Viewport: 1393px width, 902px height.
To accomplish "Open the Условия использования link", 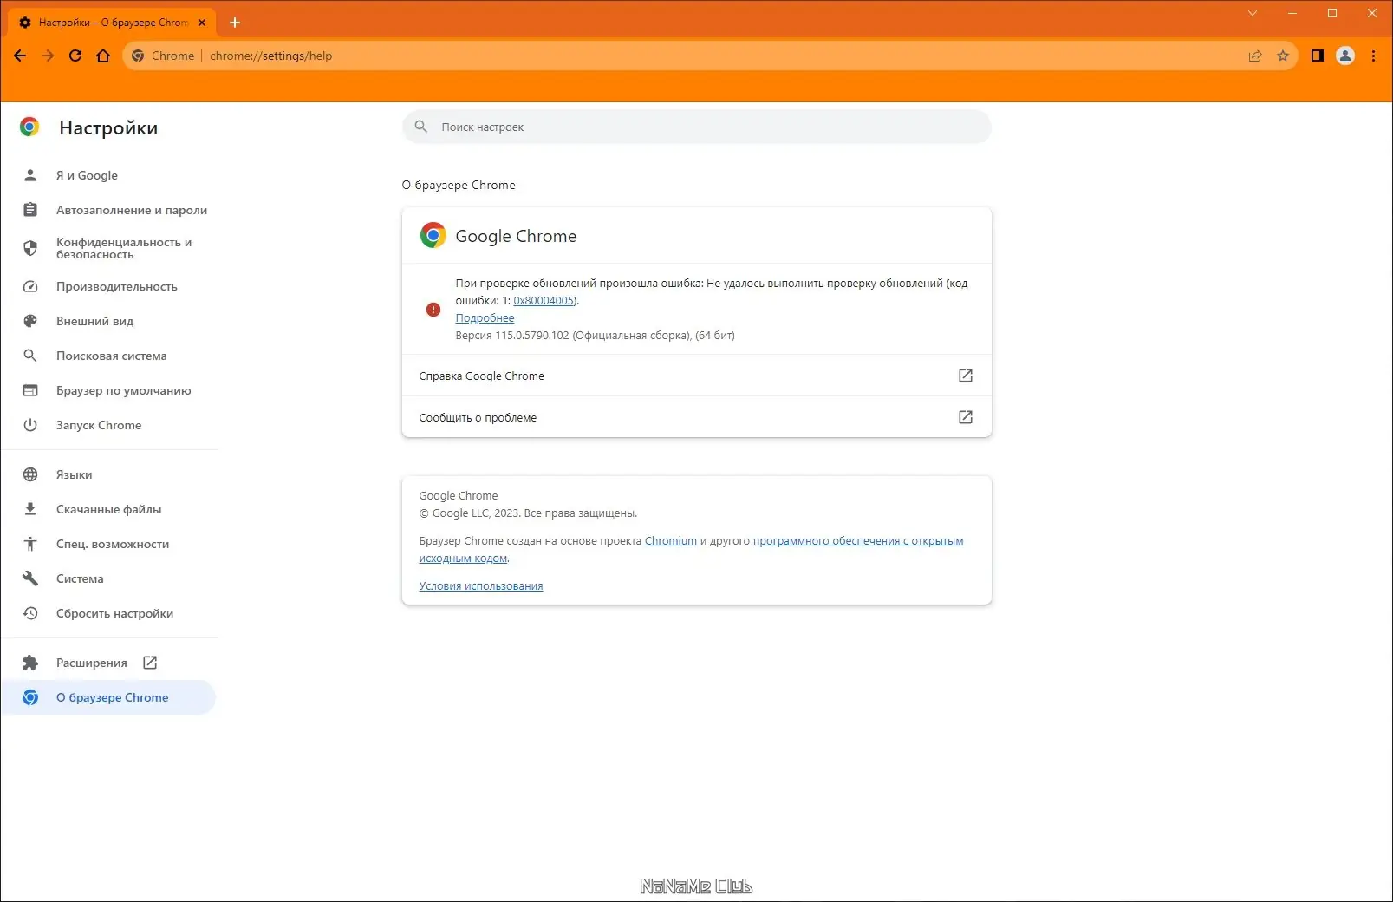I will click(481, 586).
